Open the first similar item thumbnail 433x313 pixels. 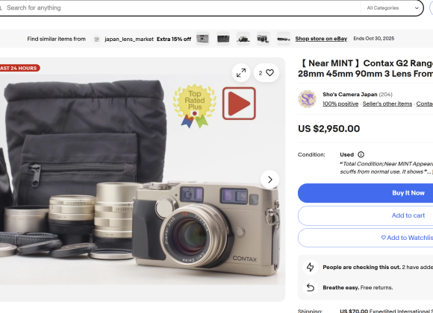point(203,39)
